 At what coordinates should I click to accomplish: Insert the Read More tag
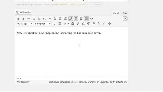coord(81,19)
